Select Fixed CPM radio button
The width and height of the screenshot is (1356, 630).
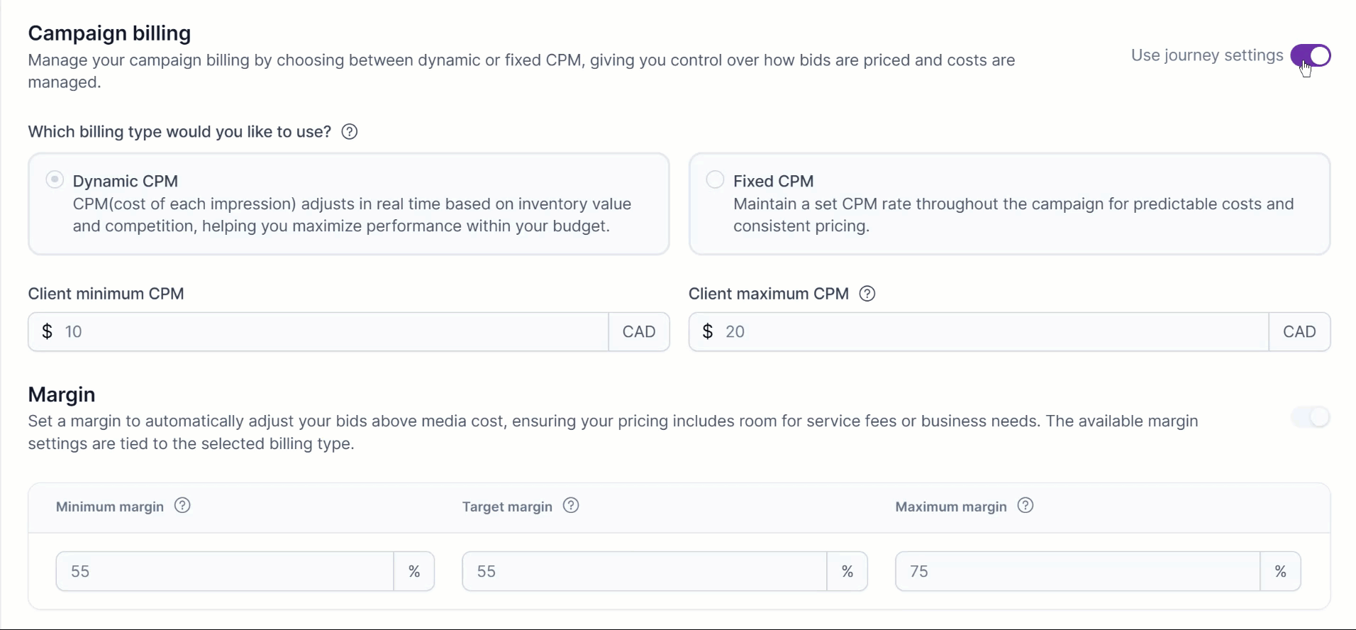pos(715,179)
